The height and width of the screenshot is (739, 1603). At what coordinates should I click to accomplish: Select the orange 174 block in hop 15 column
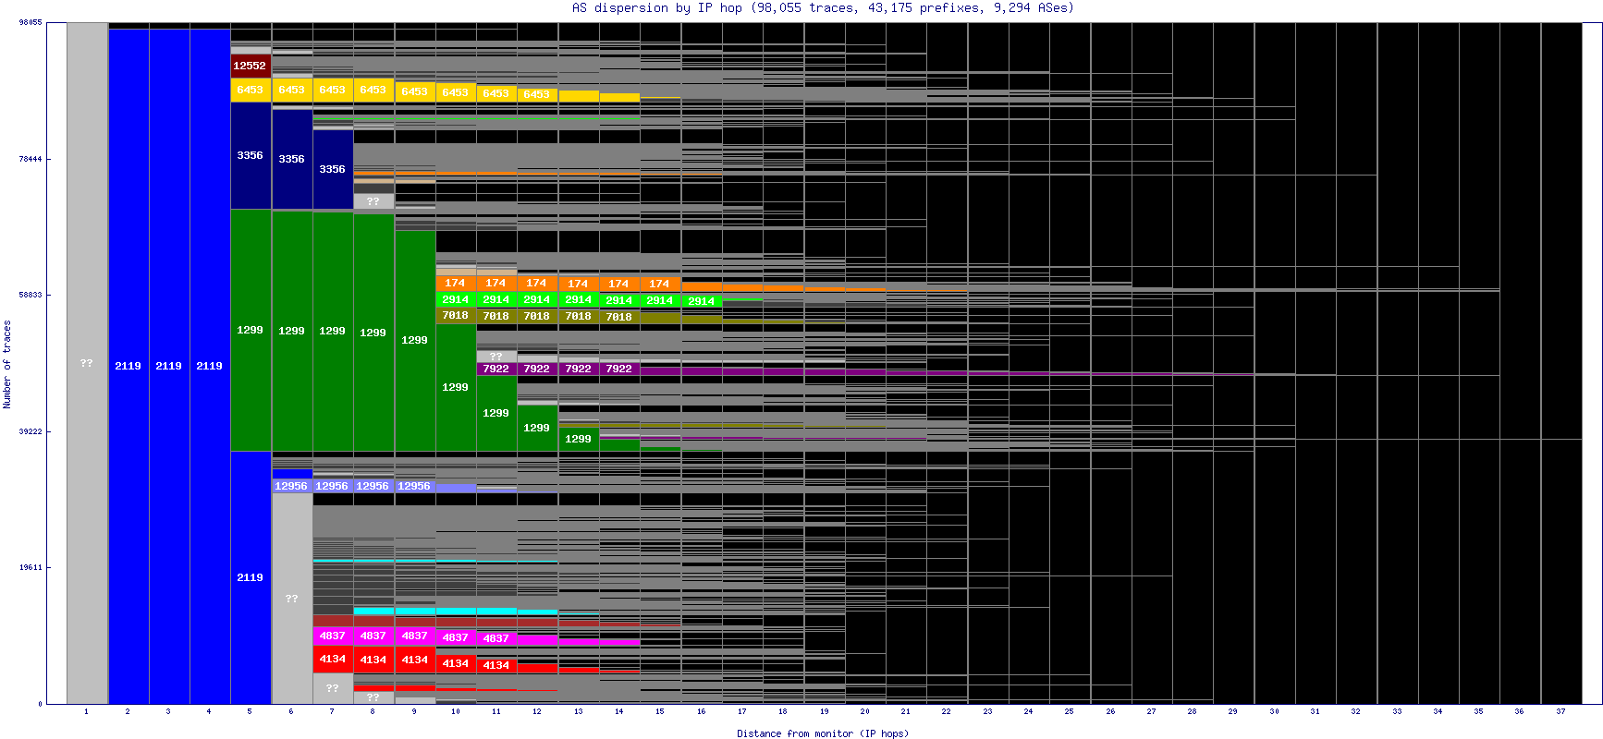coord(660,284)
